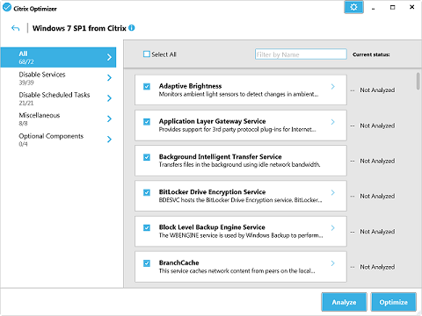
Task: Open Optional Components category chevron
Action: pyautogui.click(x=109, y=139)
